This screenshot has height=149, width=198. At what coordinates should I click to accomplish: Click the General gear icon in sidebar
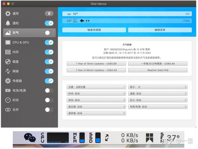point(8,13)
